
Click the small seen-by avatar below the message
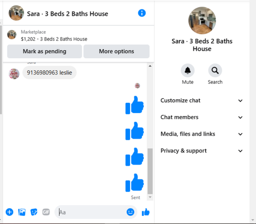click(137, 85)
